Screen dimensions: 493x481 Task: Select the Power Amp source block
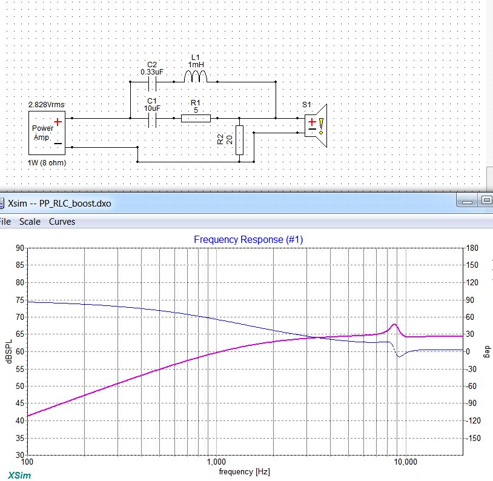[47, 133]
